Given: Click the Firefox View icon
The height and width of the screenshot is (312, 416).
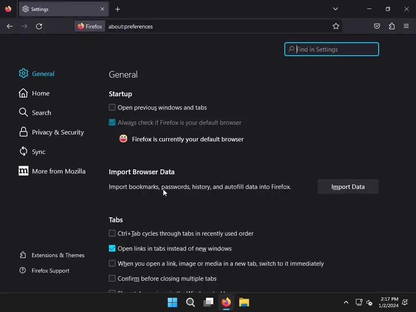Looking at the screenshot, I should point(8,9).
